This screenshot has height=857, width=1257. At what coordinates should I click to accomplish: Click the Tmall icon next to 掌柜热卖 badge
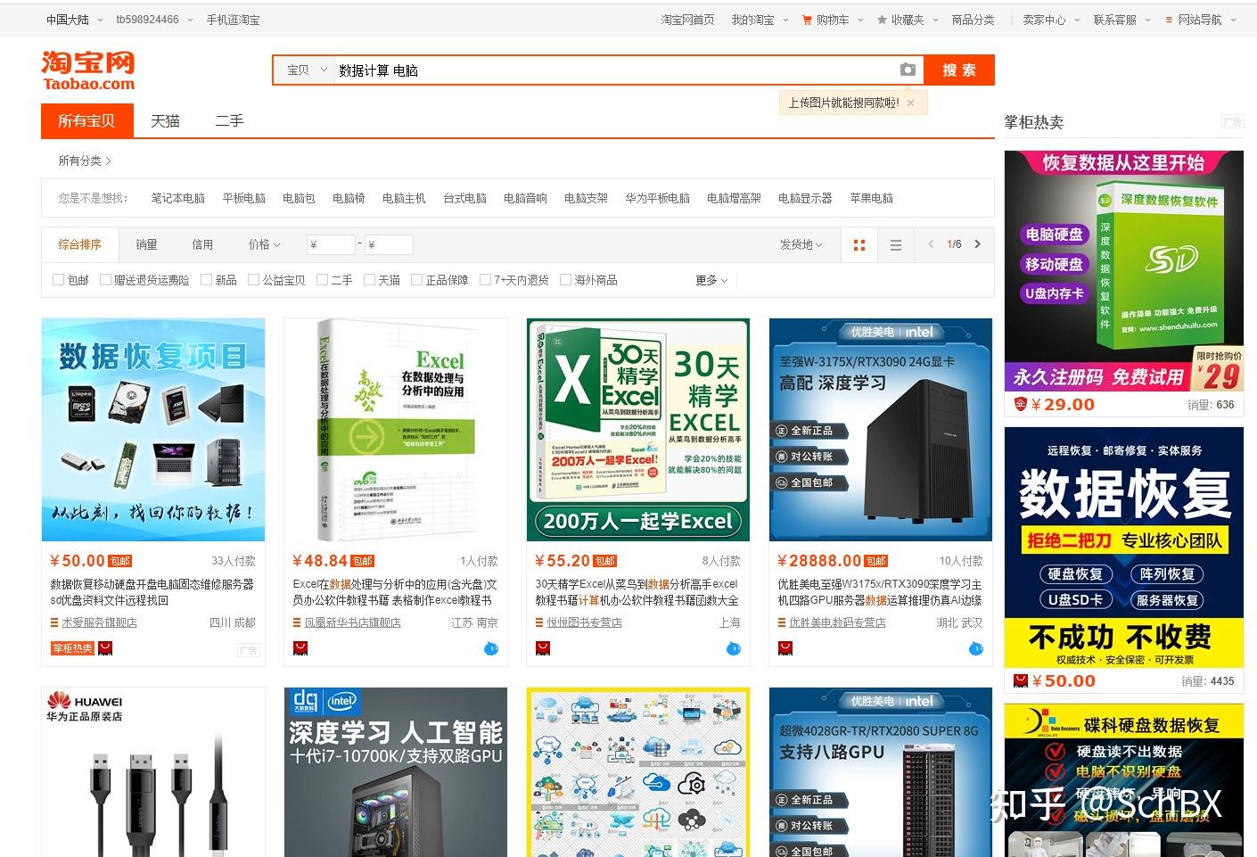[x=105, y=648]
